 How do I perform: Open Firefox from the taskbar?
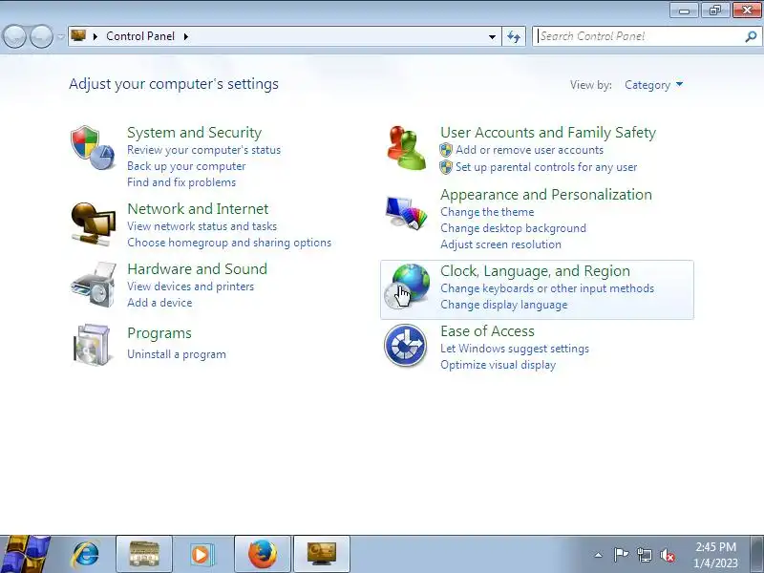[263, 555]
